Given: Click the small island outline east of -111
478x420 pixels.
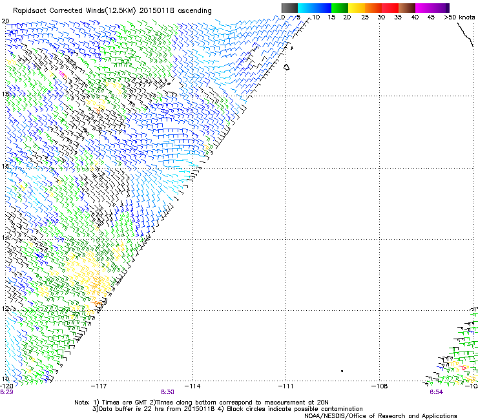Looking at the screenshot, I should coord(287,67).
